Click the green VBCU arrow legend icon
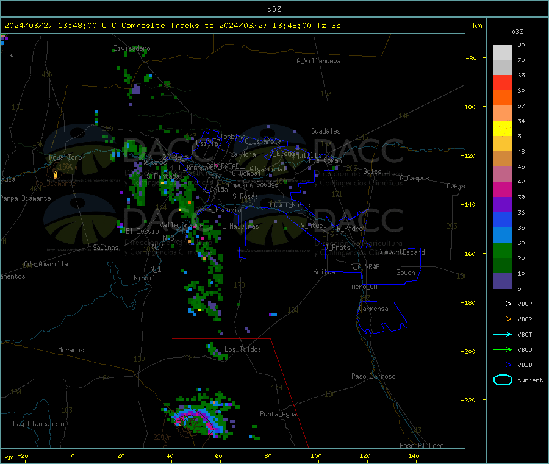This screenshot has width=549, height=464. 503,349
